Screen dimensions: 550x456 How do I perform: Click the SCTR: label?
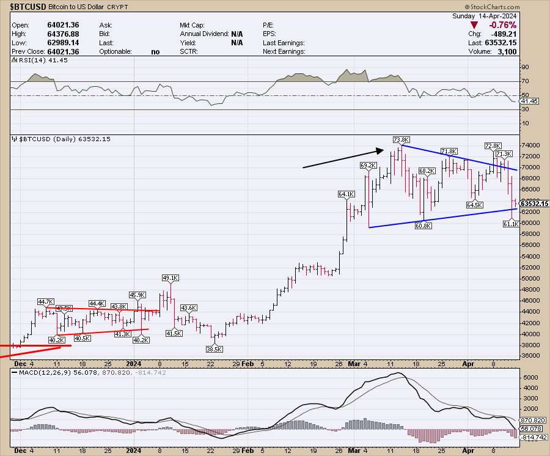tap(189, 51)
